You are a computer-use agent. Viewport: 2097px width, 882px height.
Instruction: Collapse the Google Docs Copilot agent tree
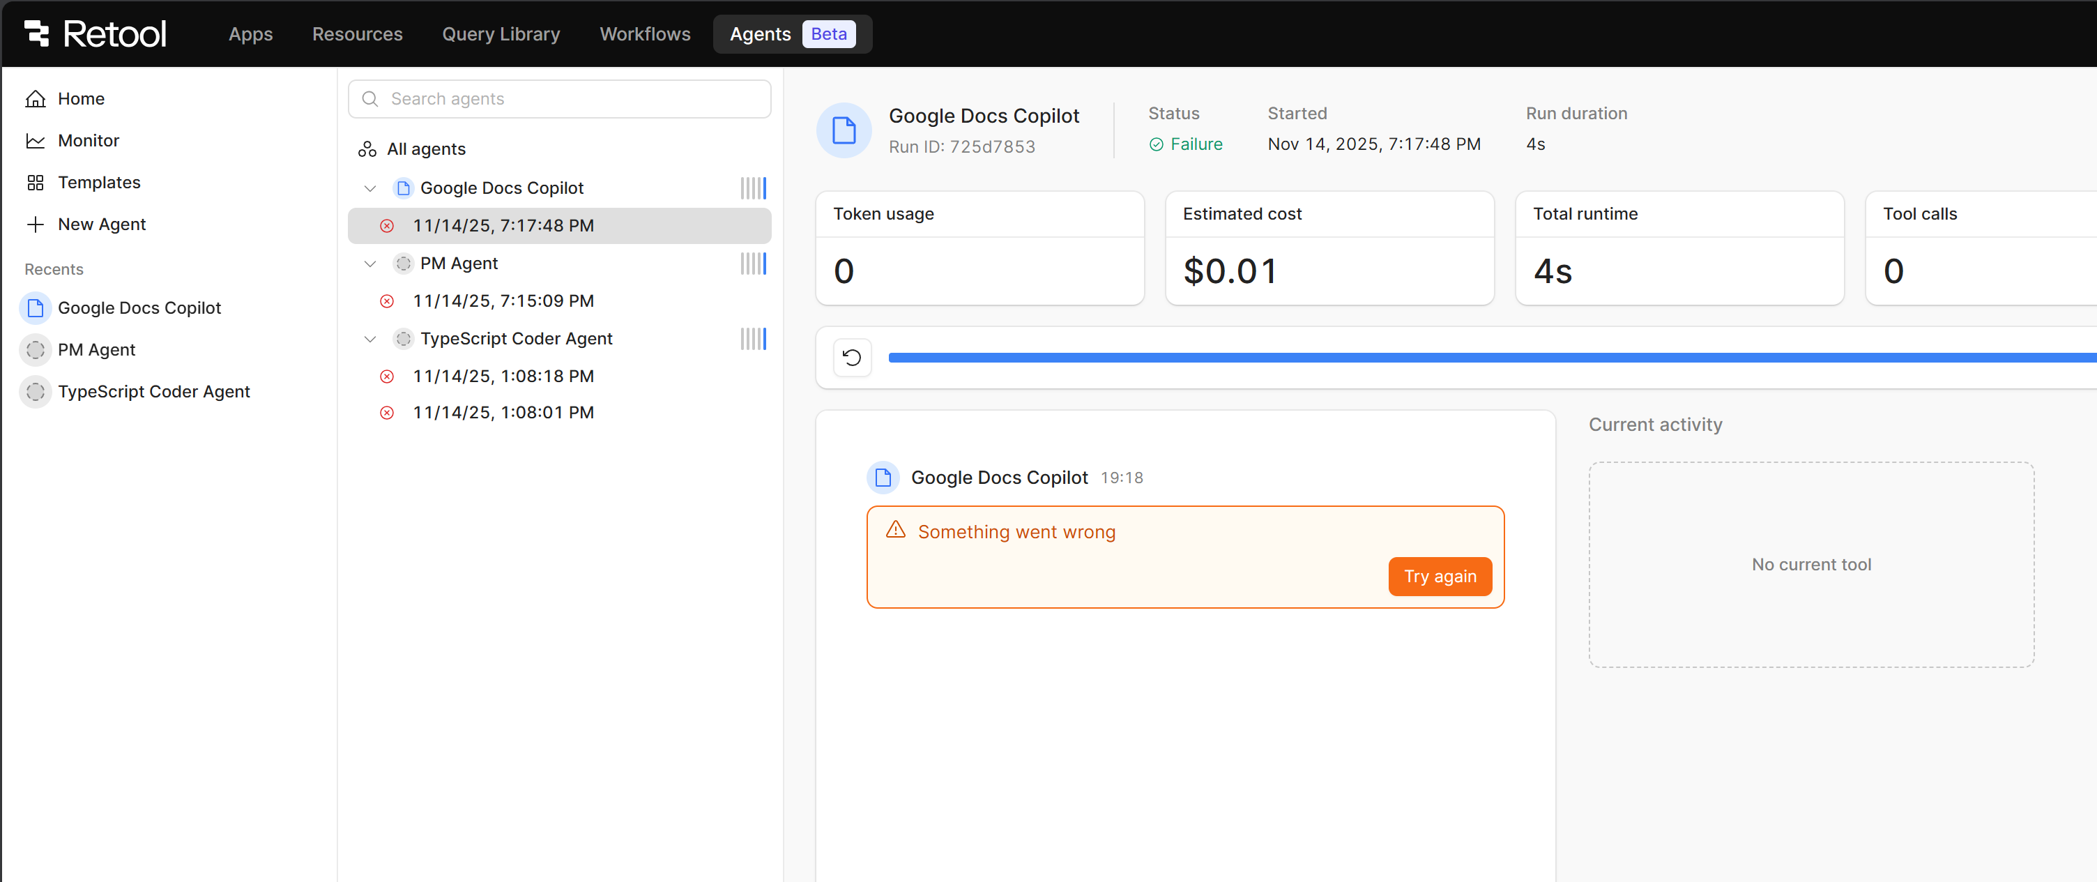tap(369, 188)
